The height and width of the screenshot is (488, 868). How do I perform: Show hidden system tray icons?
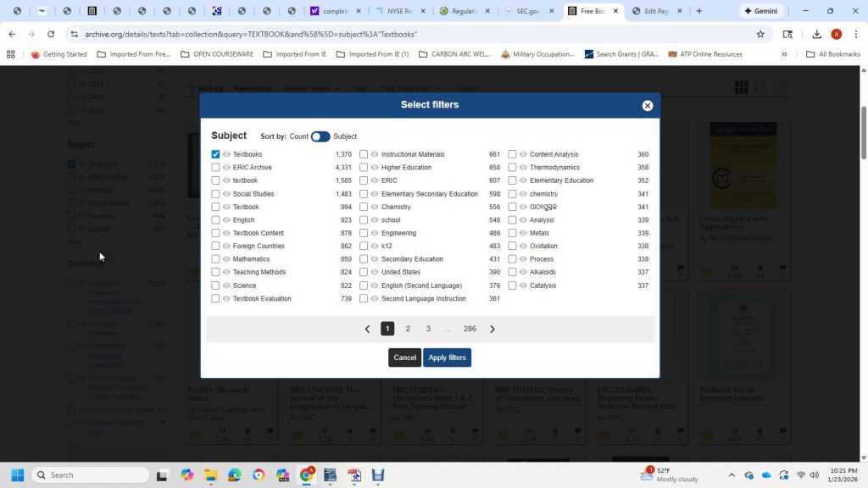coord(732,475)
